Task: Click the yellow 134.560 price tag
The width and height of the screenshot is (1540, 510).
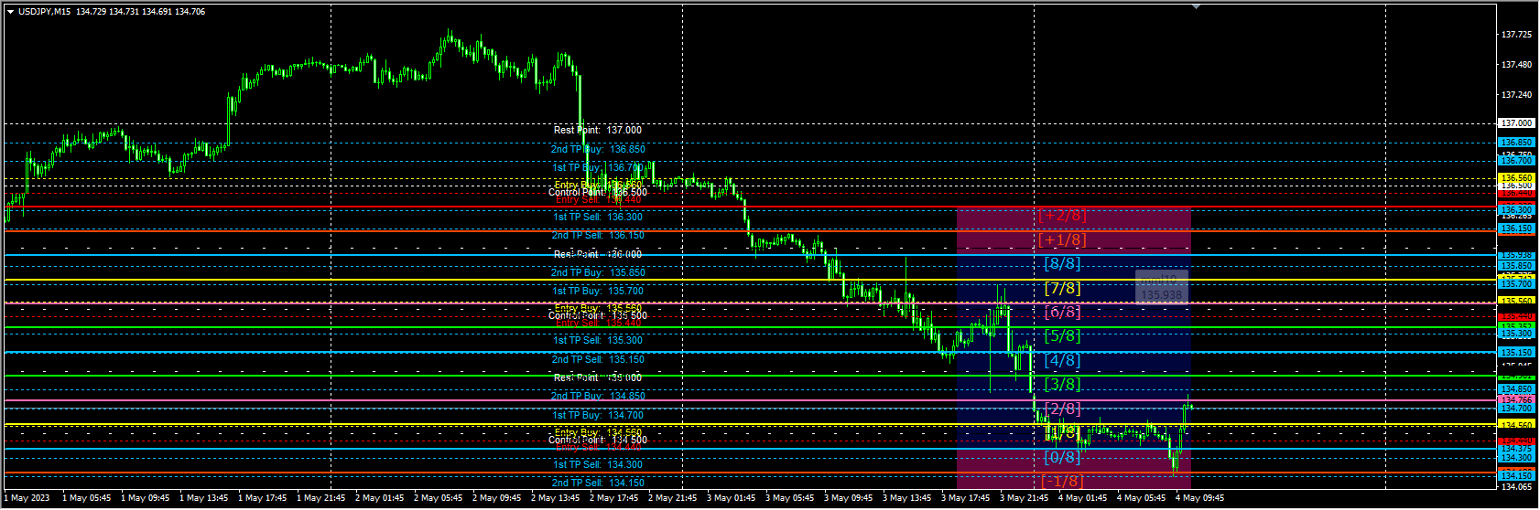Action: pos(1516,426)
